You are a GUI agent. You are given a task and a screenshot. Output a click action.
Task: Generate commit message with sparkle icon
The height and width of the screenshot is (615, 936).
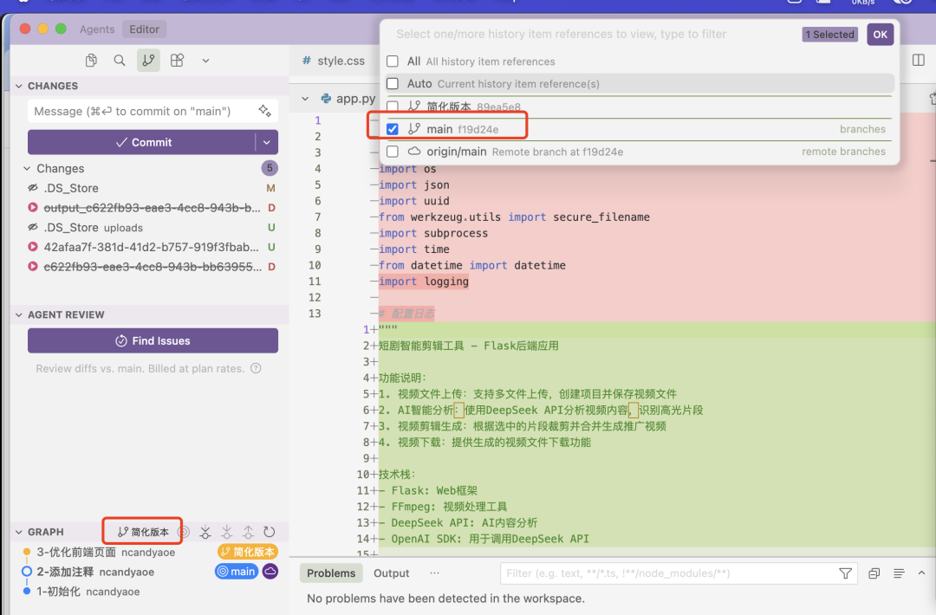[x=264, y=111]
